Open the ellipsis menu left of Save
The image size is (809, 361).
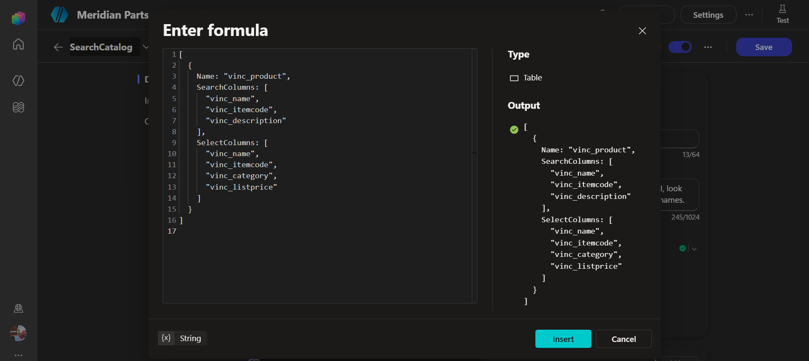(708, 47)
